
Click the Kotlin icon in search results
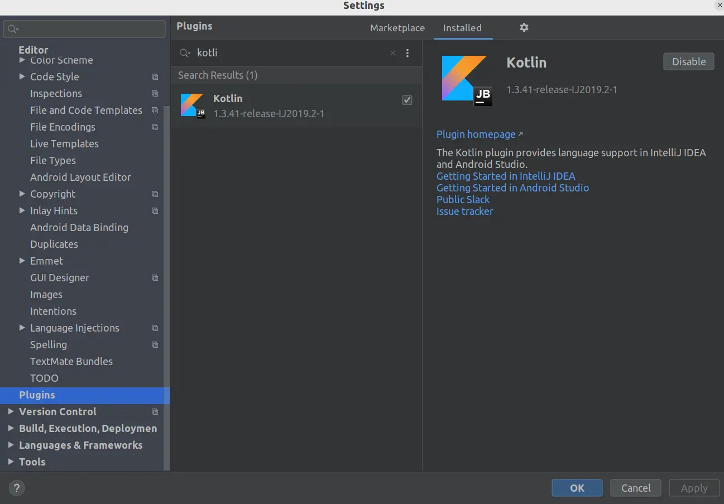coord(193,105)
